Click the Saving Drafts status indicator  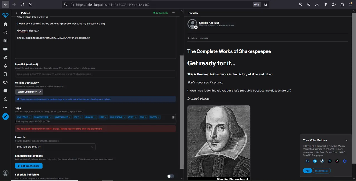tap(160, 13)
